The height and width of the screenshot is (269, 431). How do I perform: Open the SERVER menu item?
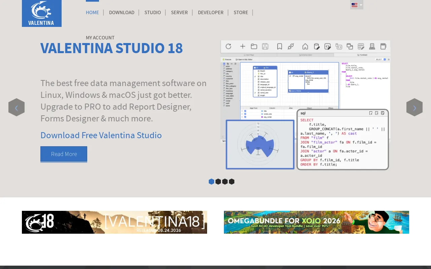(x=179, y=12)
